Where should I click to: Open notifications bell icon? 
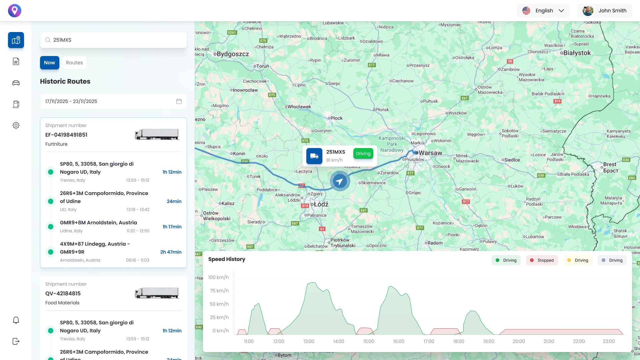click(x=16, y=320)
